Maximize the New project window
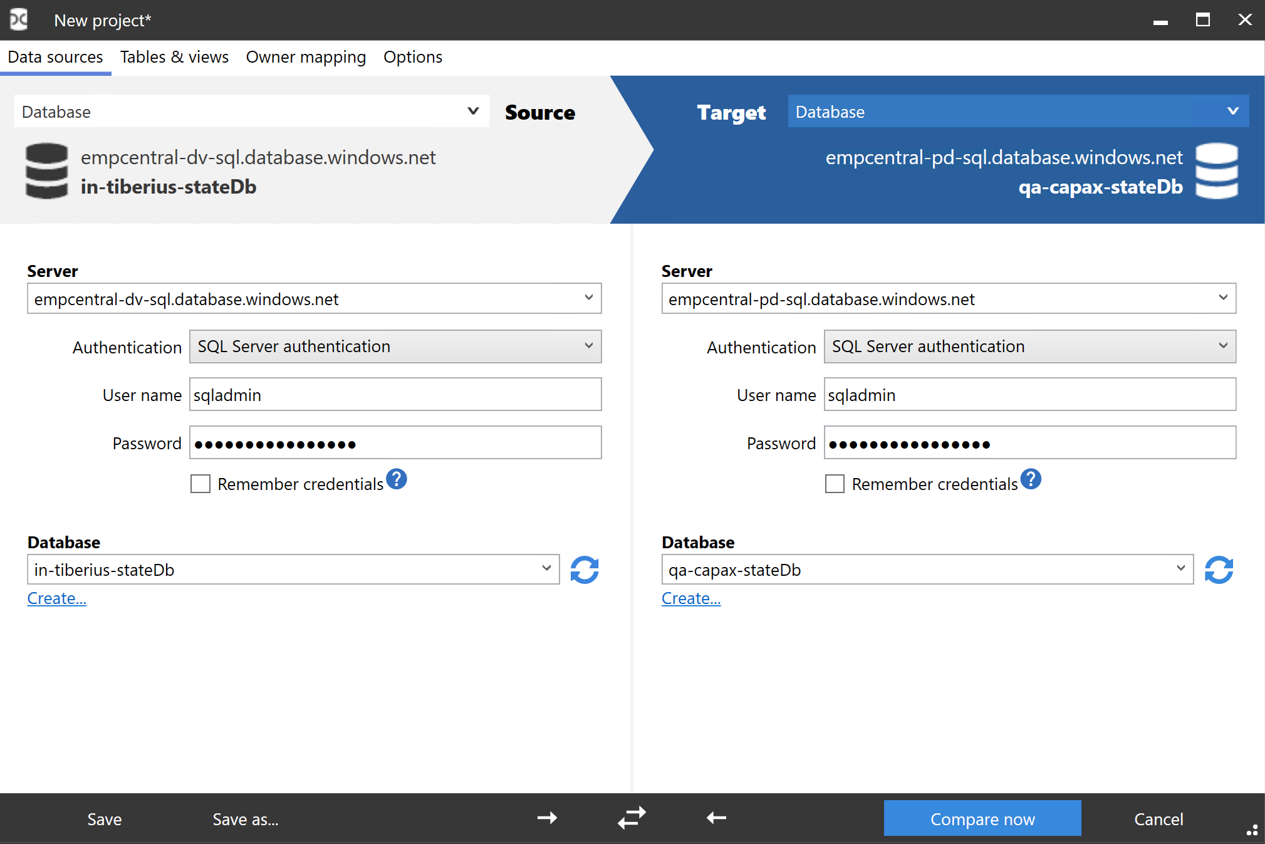Viewport: 1265px width, 844px height. (1203, 20)
